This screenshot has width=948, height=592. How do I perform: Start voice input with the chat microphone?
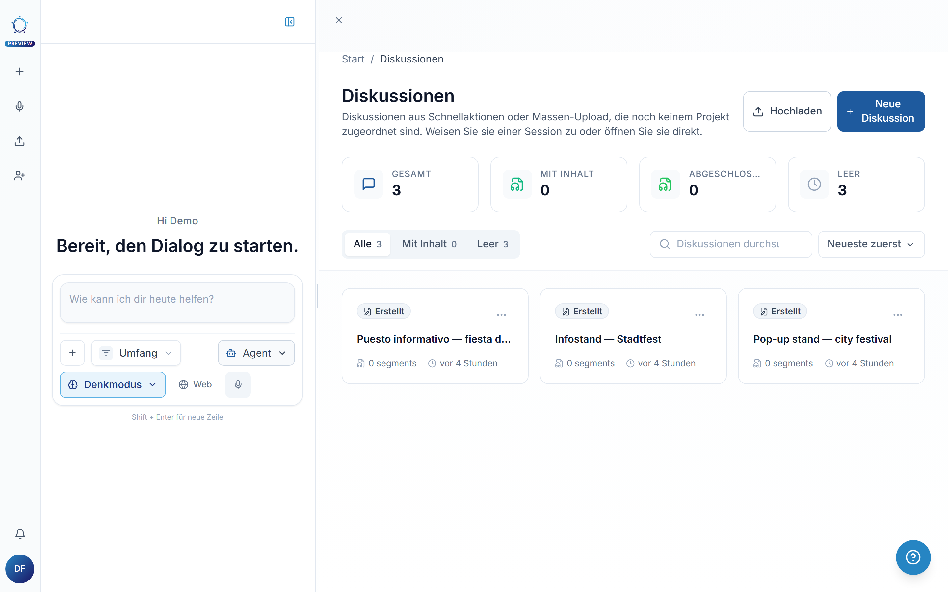(238, 384)
